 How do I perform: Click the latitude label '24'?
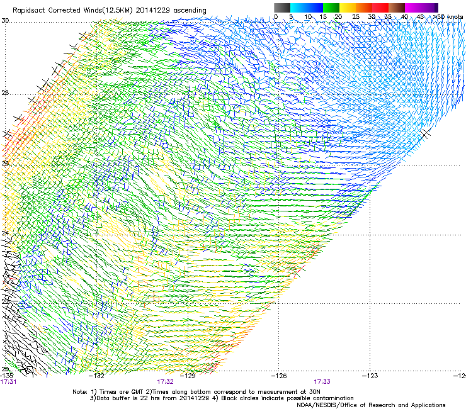pyautogui.click(x=5, y=233)
